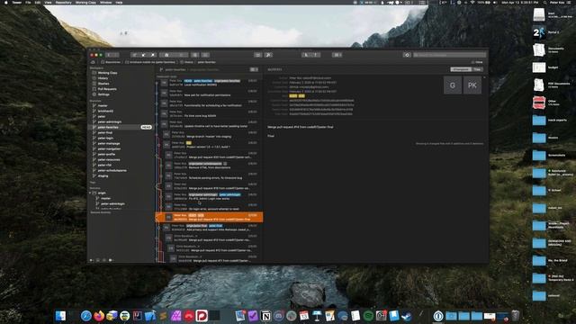Select the 'Remove HTML from descriptions' commit
576x324 pixels.
[x=209, y=166]
